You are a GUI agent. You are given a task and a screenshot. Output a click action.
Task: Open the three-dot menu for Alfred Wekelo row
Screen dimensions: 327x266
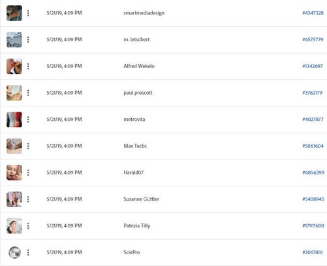[28, 66]
